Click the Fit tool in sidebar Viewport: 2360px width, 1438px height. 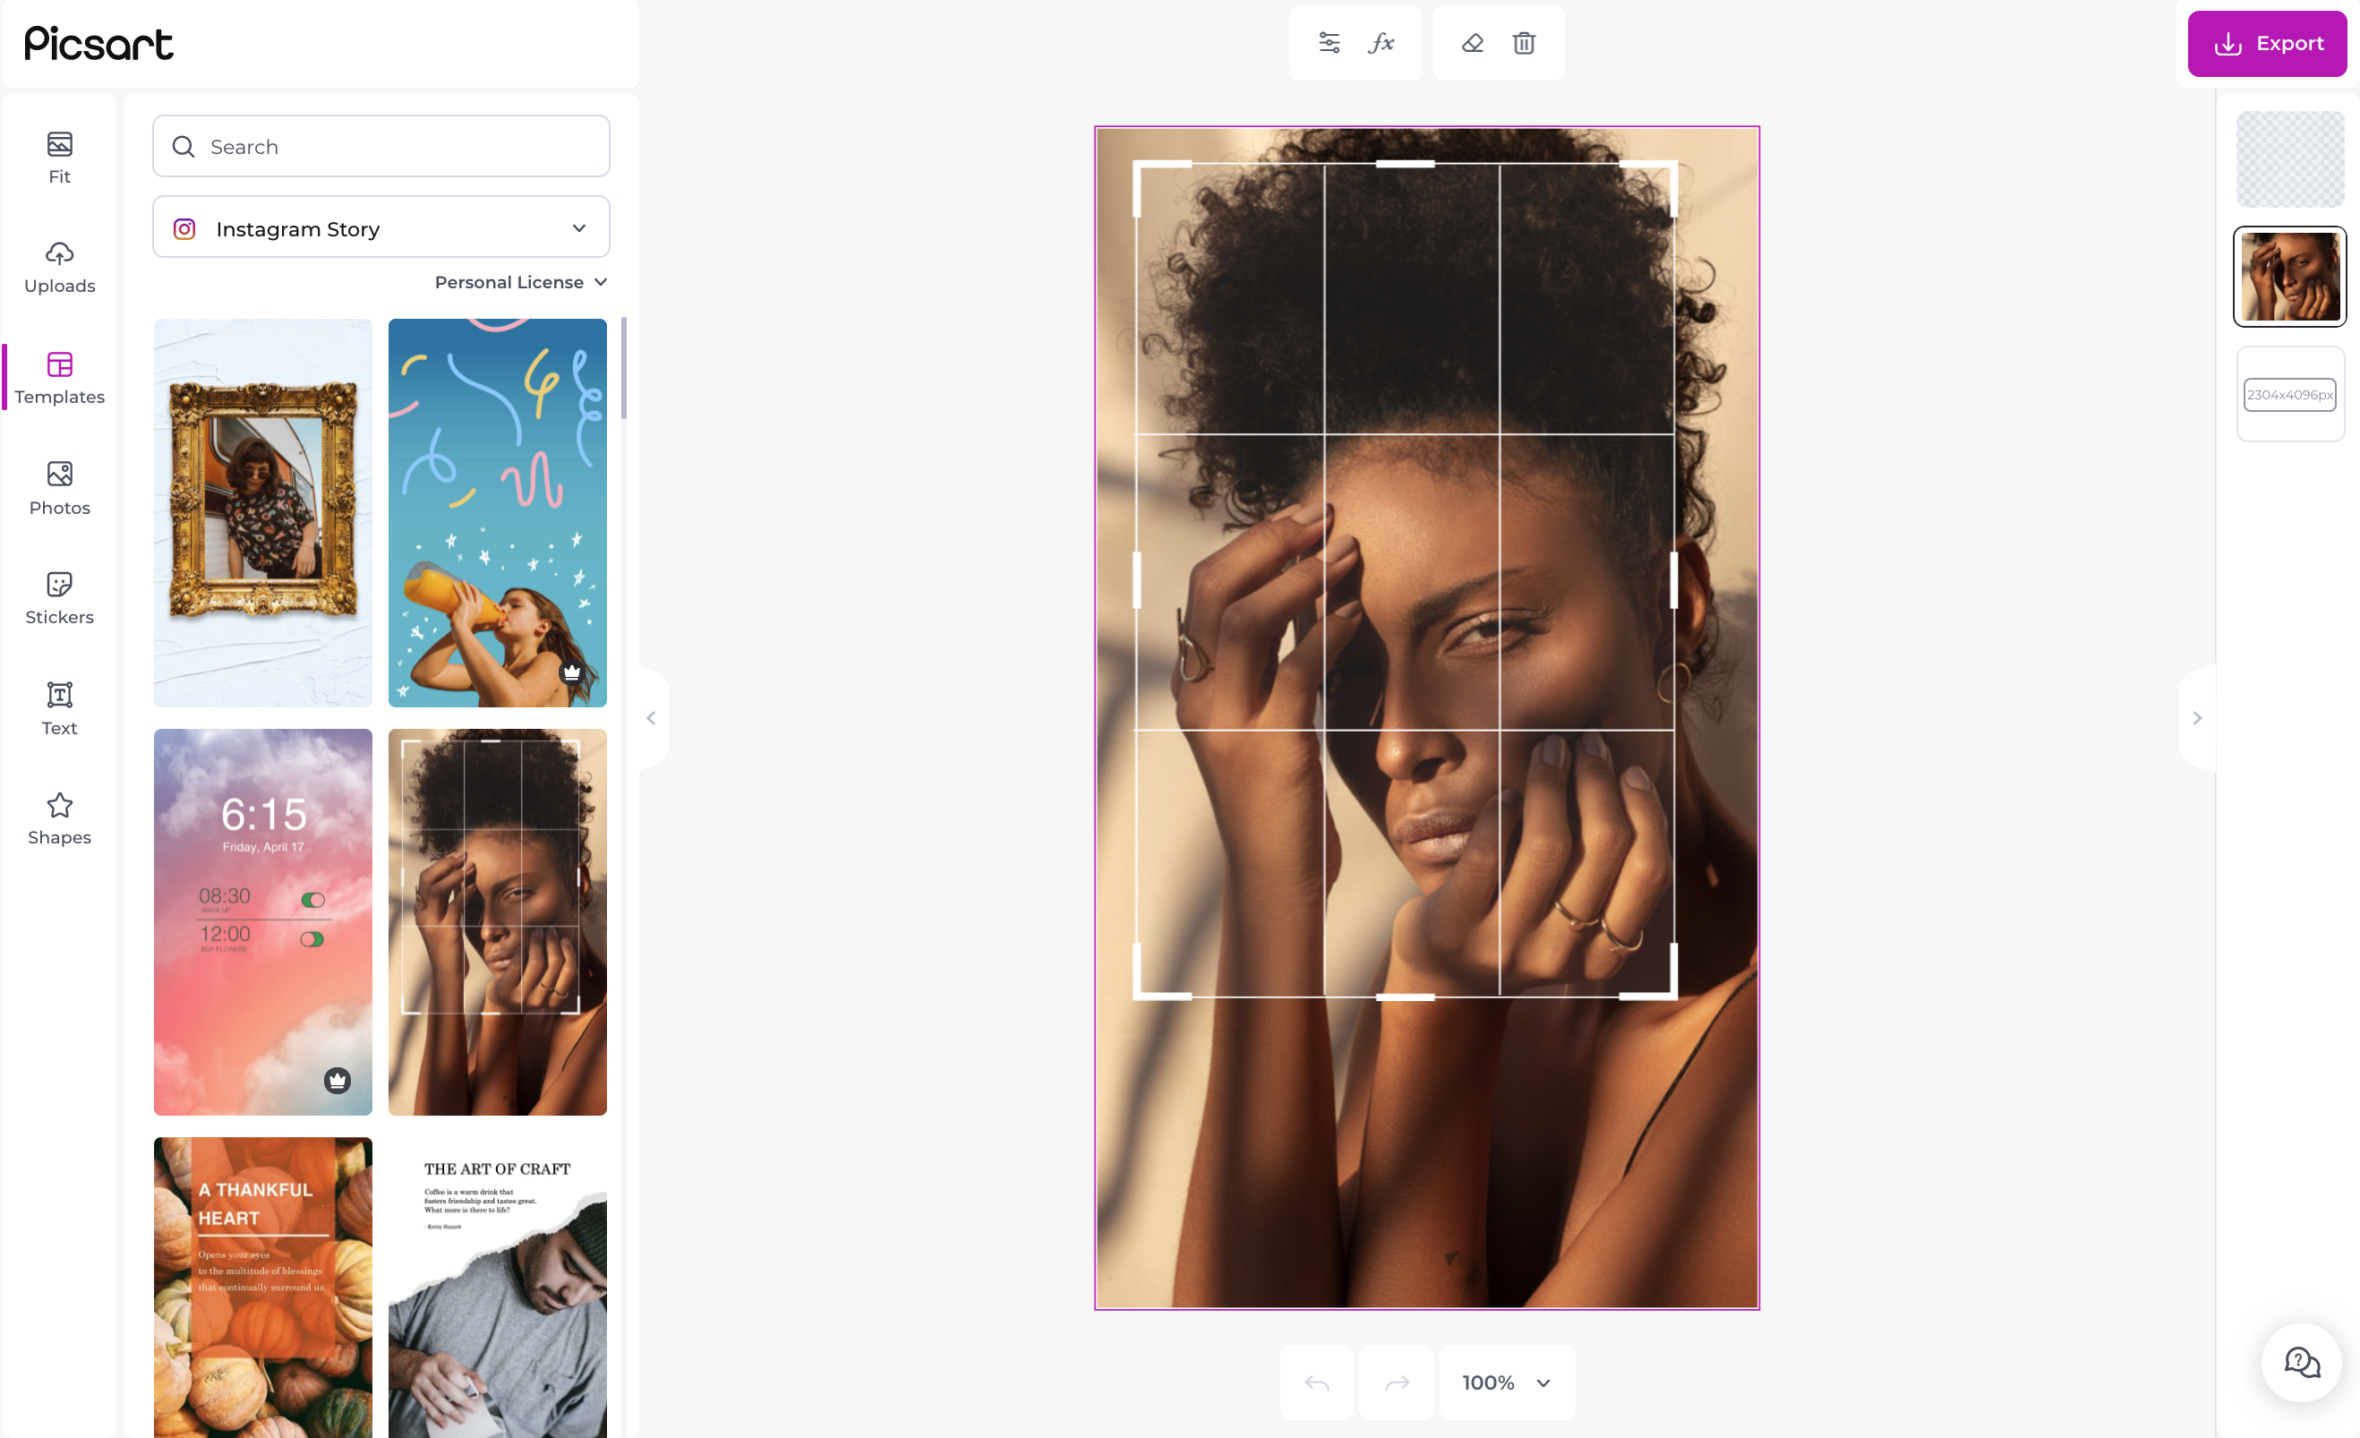(x=59, y=155)
